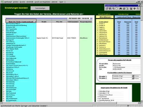
Task: Close the Spriebel Version 2001 floating toolbar
Action: pyautogui.click(x=139, y=6)
